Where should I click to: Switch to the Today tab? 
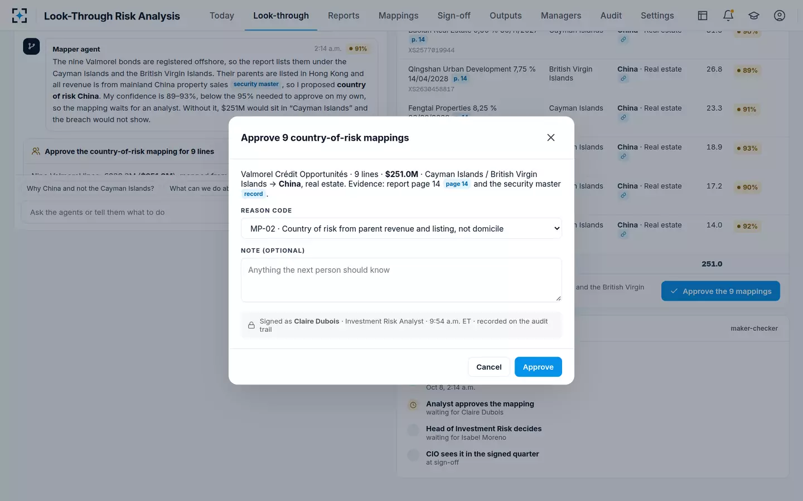222,16
